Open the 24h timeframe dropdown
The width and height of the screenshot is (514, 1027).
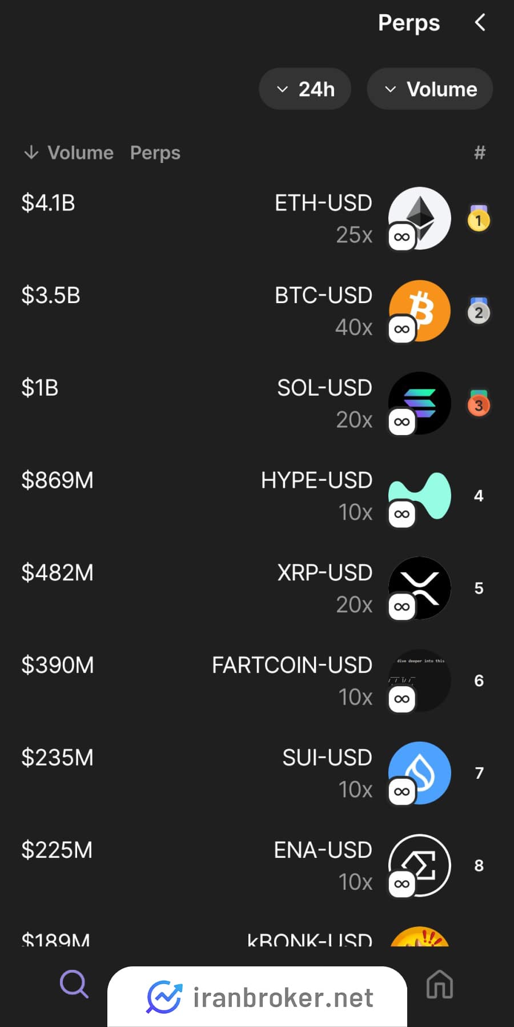(x=305, y=89)
